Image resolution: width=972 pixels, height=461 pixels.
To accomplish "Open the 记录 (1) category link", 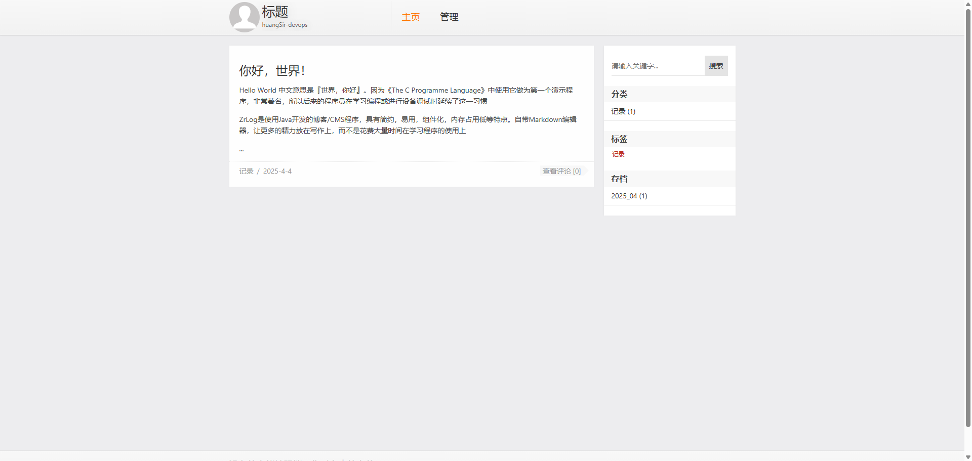I will click(623, 111).
